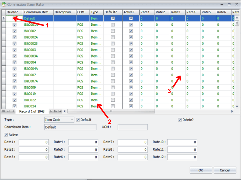Click the previous record navigator arrow
The height and width of the screenshot is (180, 241).
[x=13, y=111]
